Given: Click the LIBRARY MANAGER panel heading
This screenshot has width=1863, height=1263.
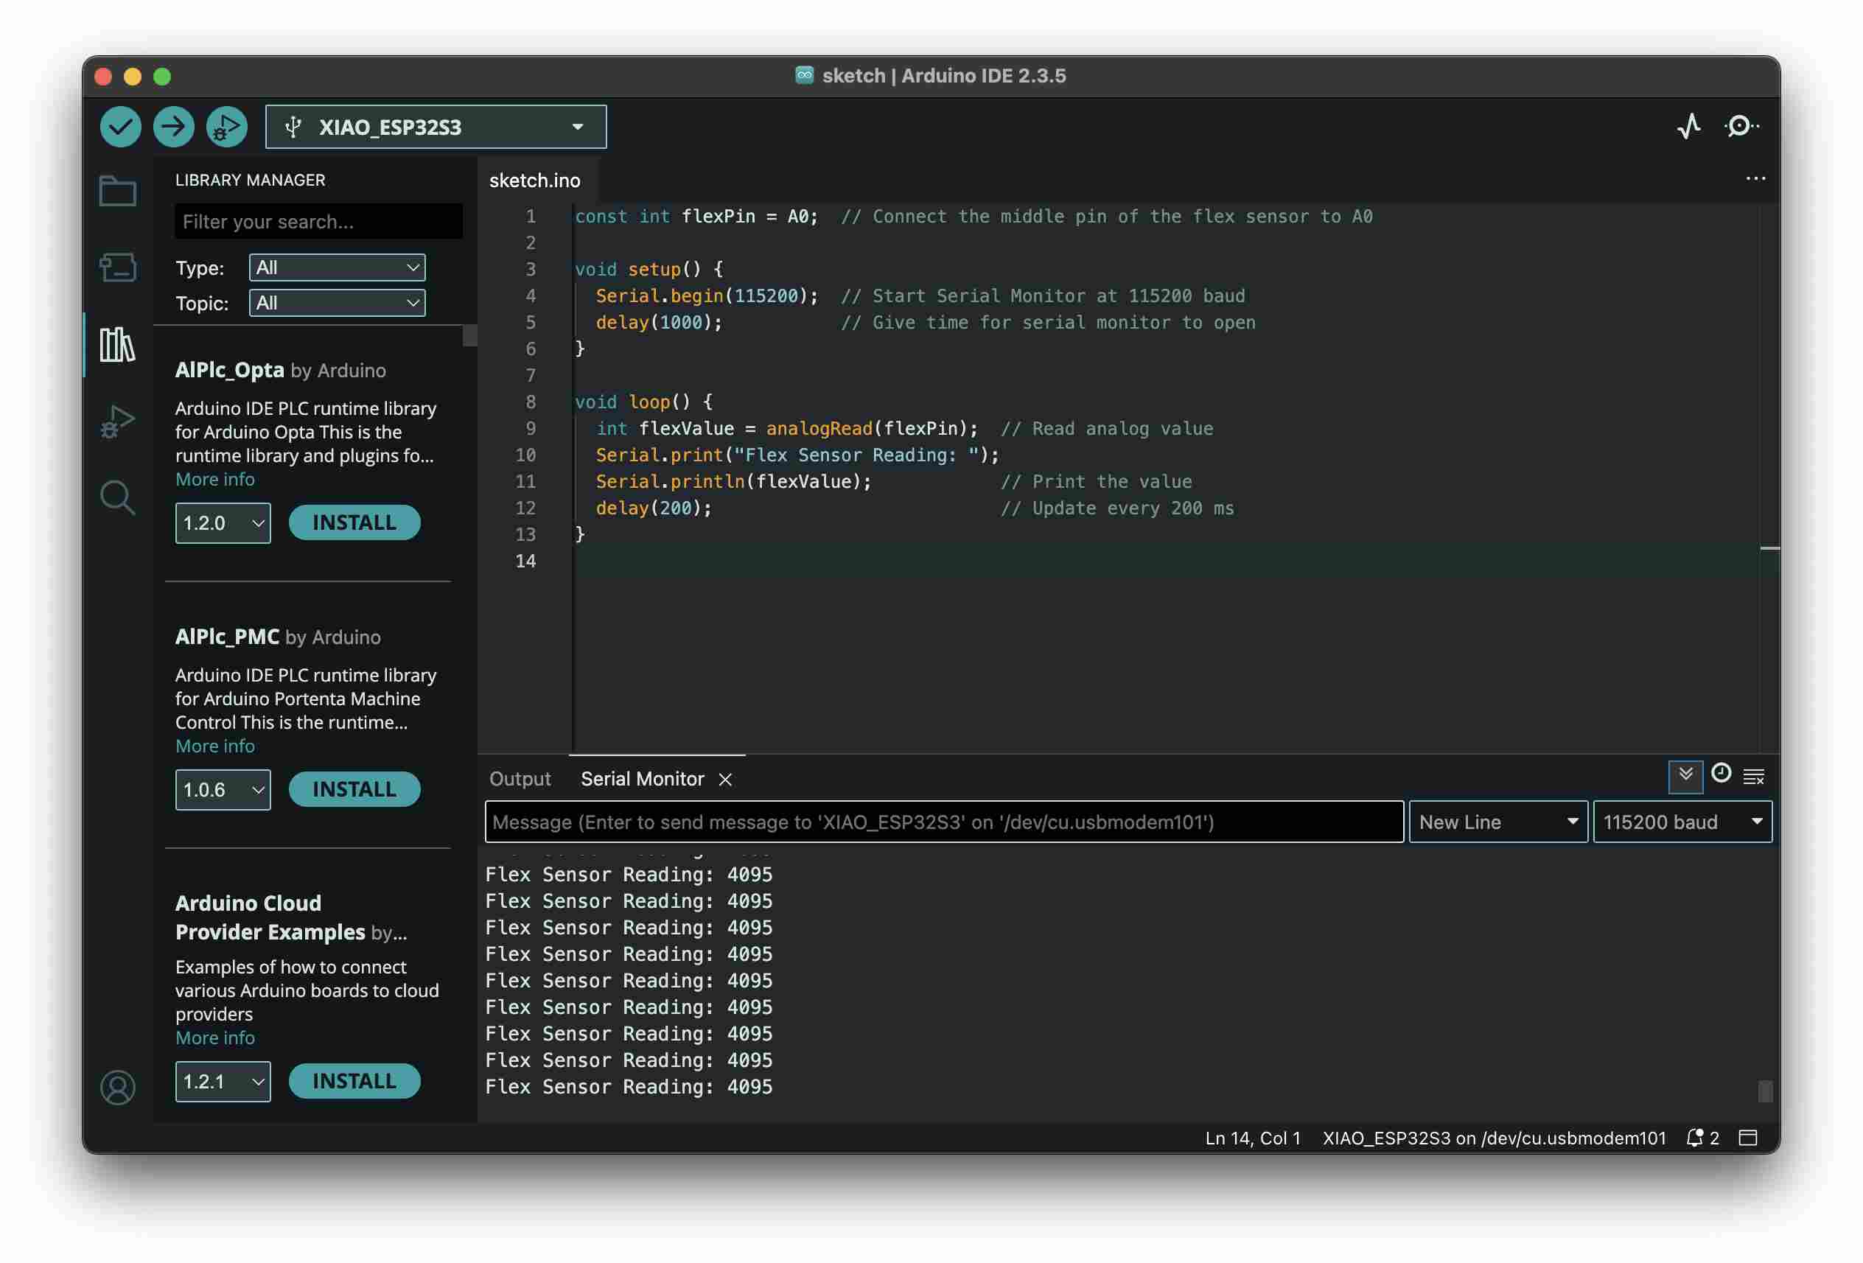Looking at the screenshot, I should 250,180.
